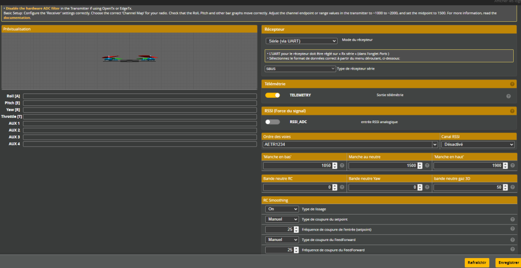Click help icon beside 'Bande neutre Yaw' value
Image resolution: width=521 pixels, height=268 pixels.
(427, 187)
